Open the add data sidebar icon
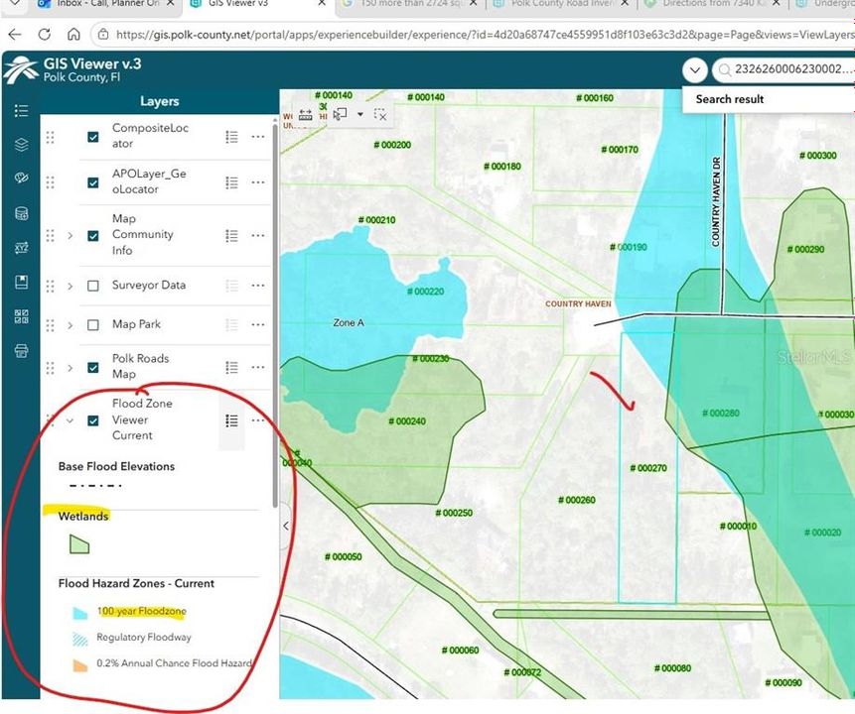The width and height of the screenshot is (855, 714). tap(21, 213)
